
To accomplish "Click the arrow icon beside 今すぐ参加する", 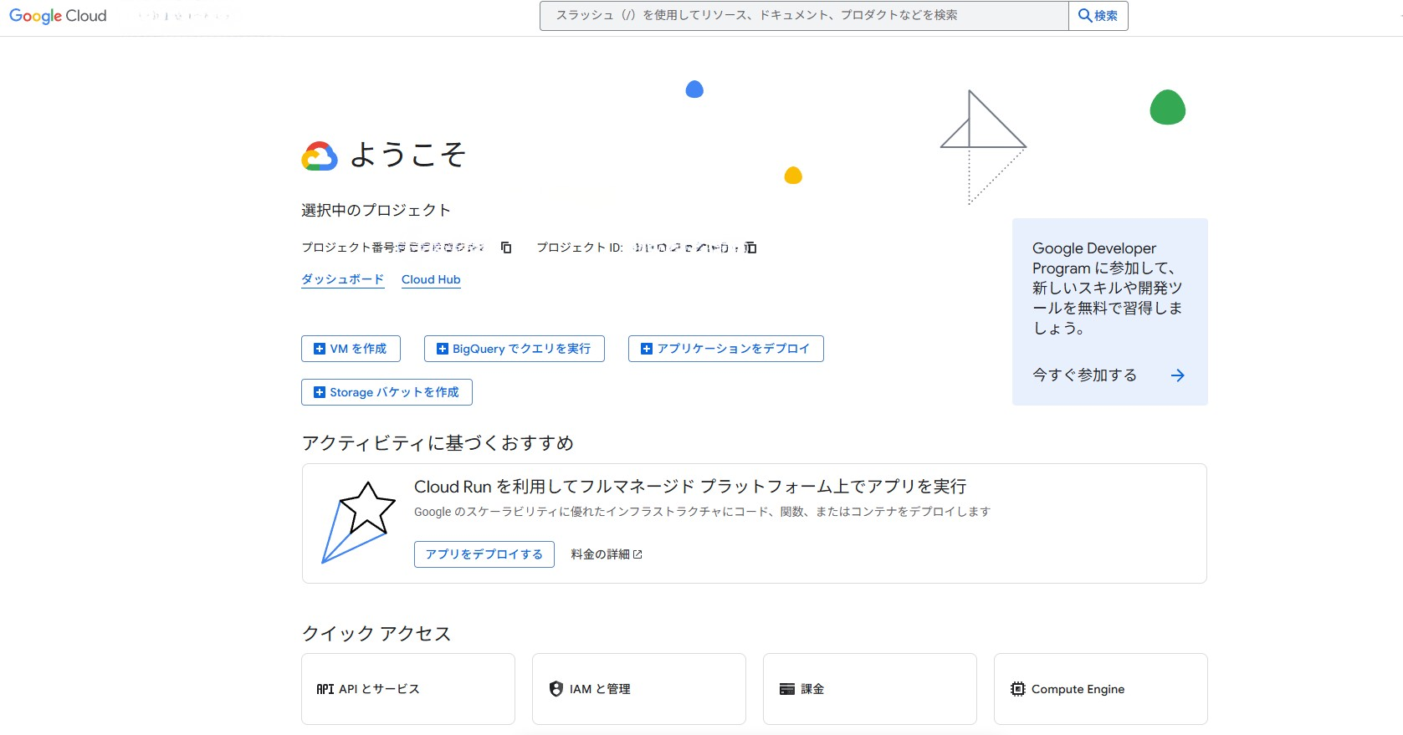I will [1177, 375].
